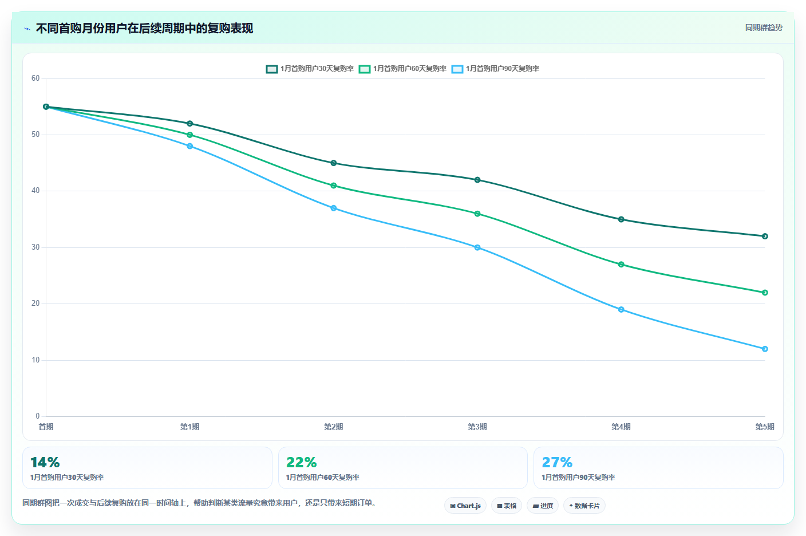This screenshot has height=536, width=806.
Task: Click the 第5期 x-axis label
Action: (x=765, y=427)
